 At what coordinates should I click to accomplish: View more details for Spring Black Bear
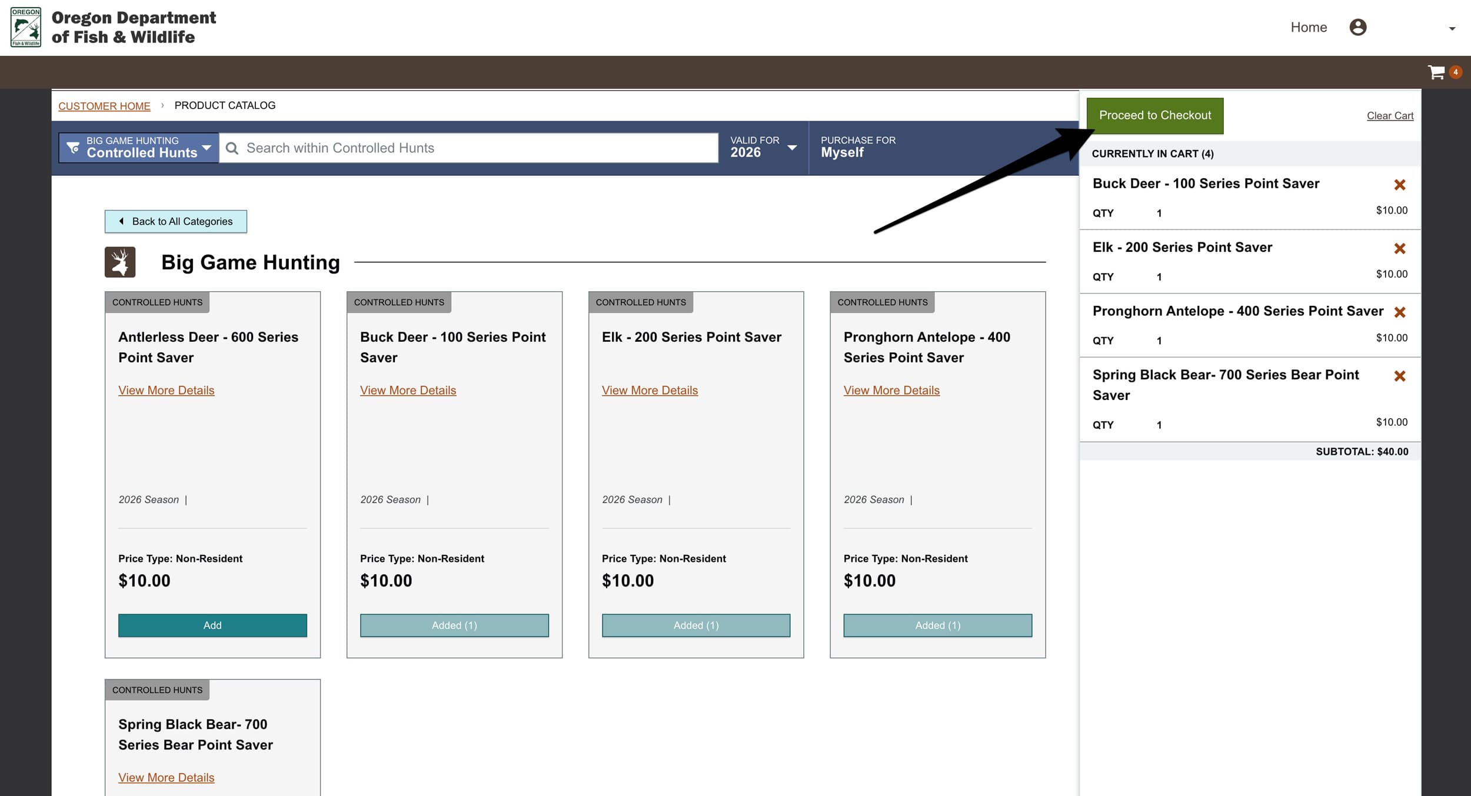pos(167,777)
